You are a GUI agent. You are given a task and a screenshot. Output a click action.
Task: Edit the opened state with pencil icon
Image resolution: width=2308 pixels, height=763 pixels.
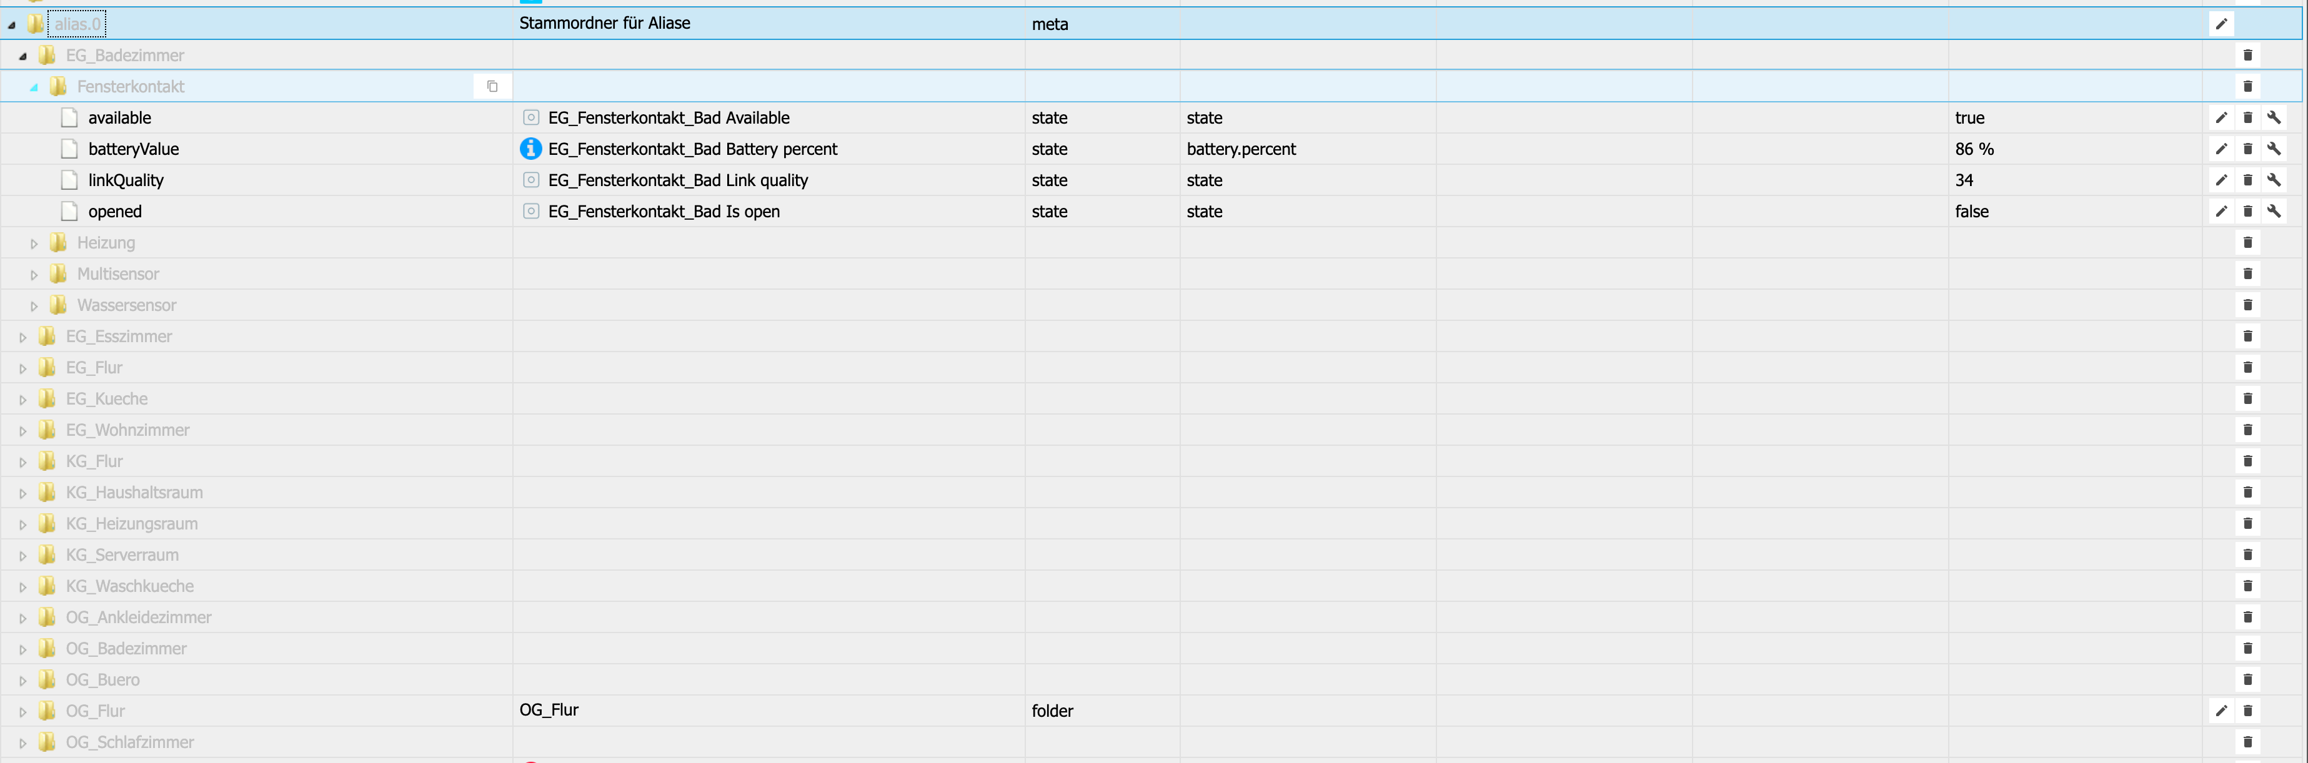pyautogui.click(x=2220, y=211)
